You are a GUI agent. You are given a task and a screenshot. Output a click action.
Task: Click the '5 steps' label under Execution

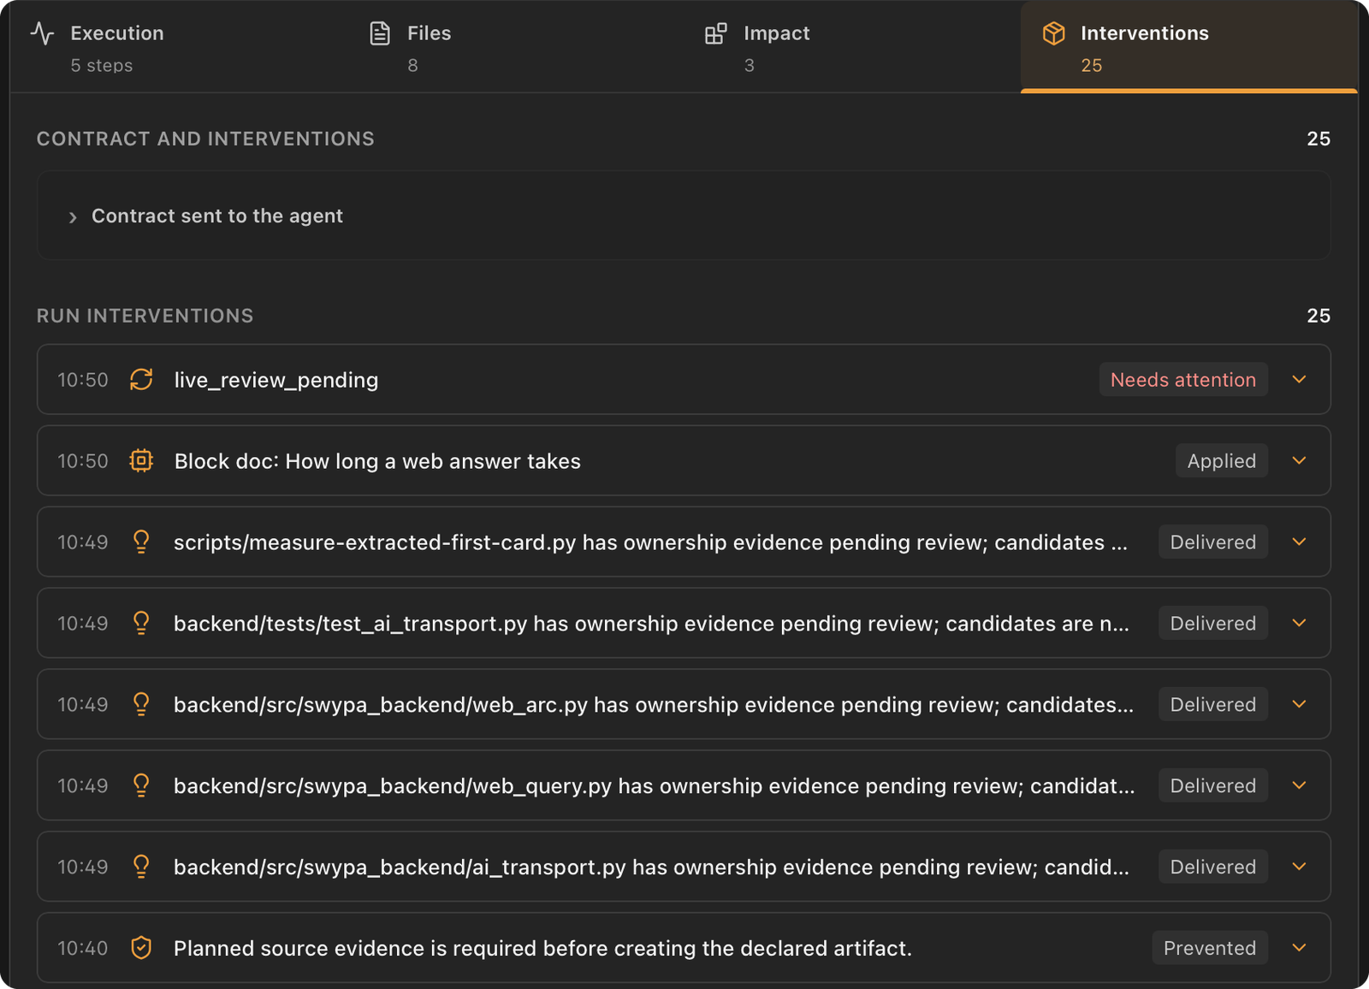tap(102, 66)
